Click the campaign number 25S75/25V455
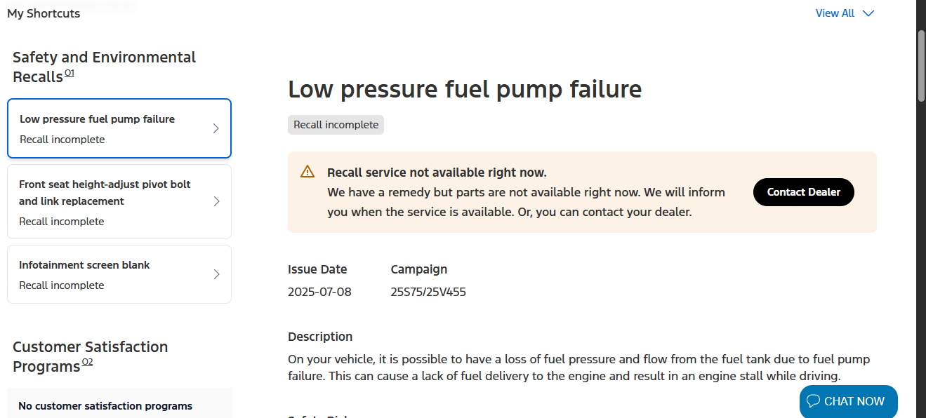 (428, 292)
